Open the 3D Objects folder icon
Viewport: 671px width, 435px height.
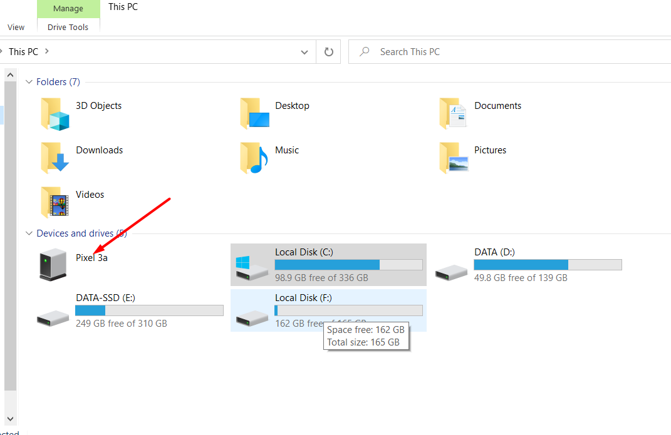coord(55,113)
